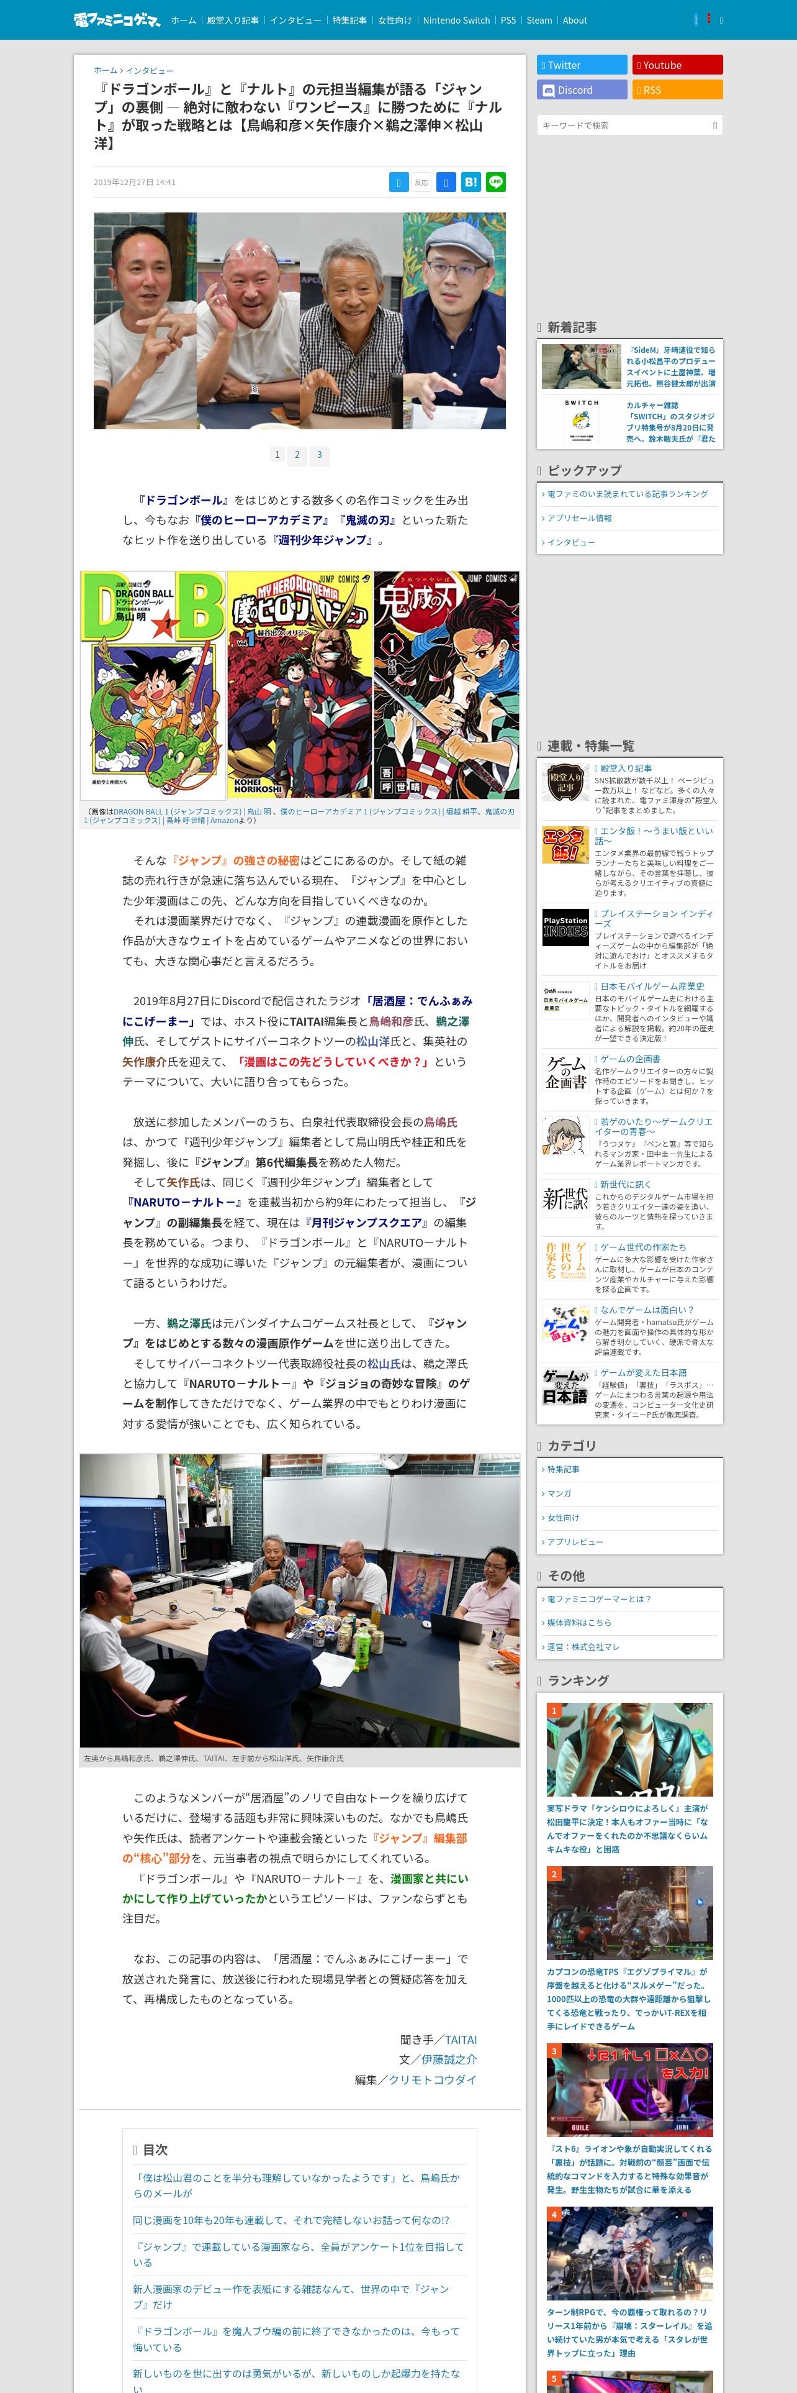Select インタビュー in the top menu
The height and width of the screenshot is (2393, 797).
point(295,21)
